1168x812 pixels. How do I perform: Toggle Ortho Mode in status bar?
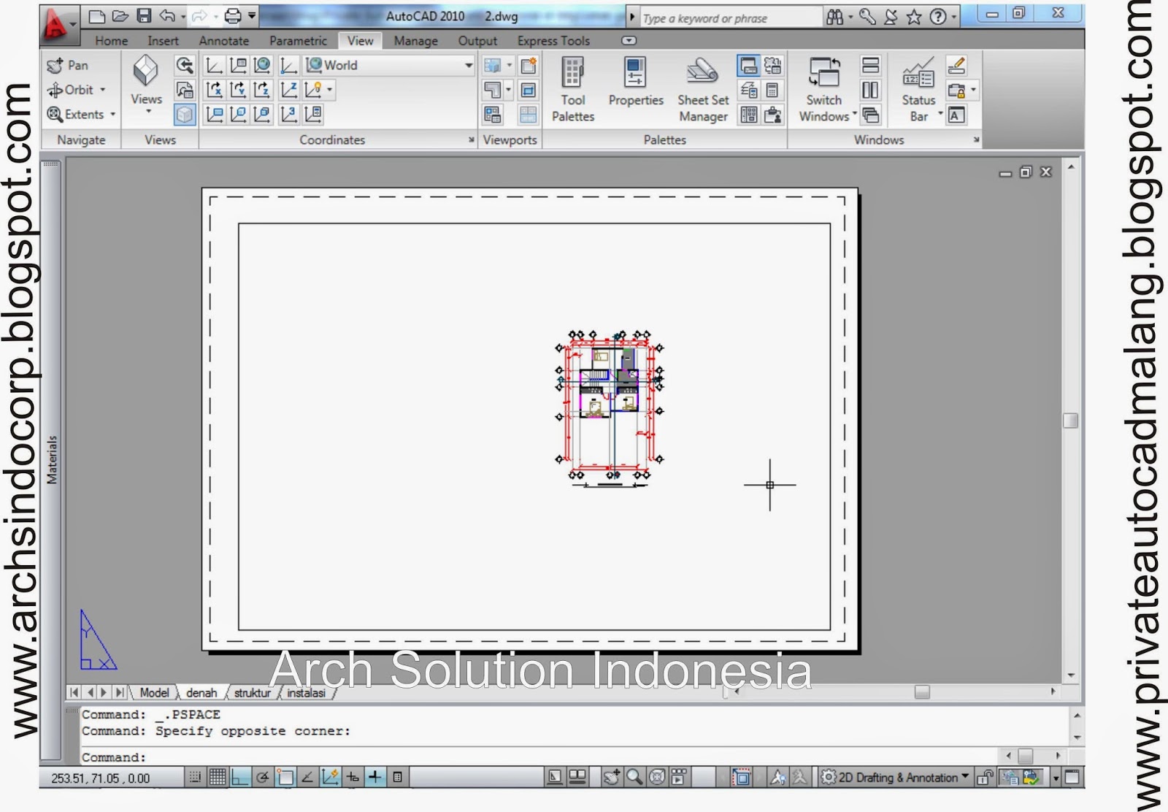(240, 777)
